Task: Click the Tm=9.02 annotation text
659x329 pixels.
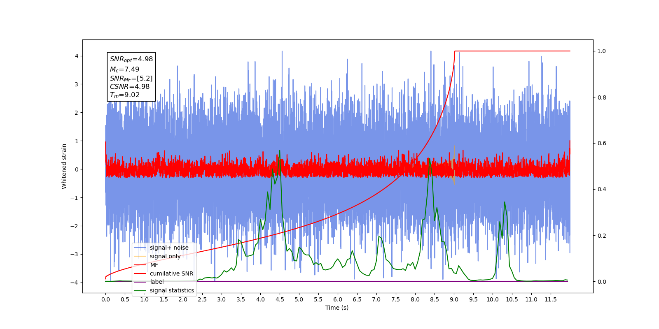Action: pos(124,95)
